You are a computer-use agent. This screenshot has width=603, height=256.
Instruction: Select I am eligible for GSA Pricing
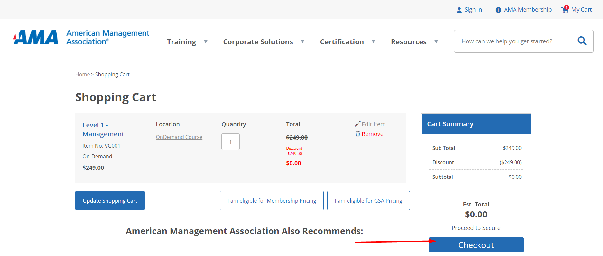coord(368,200)
